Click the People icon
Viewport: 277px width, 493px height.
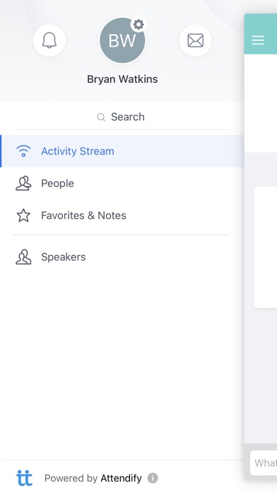[x=23, y=183]
